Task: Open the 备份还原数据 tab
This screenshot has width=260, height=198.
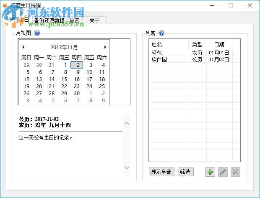Action: click(x=49, y=20)
